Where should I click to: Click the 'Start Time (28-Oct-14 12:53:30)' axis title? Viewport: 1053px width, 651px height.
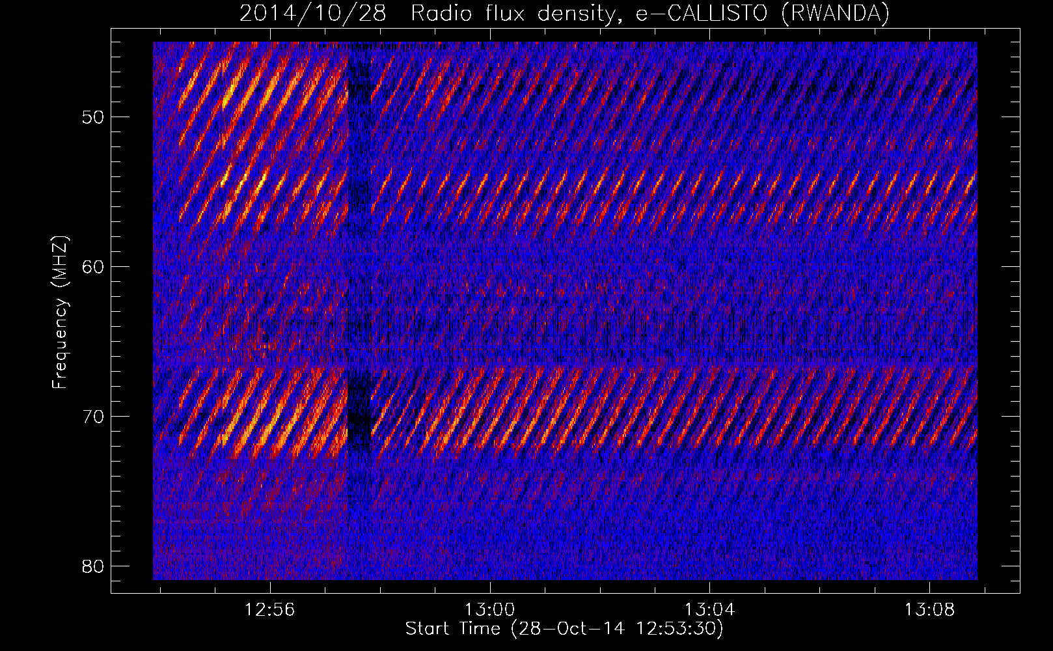(564, 629)
